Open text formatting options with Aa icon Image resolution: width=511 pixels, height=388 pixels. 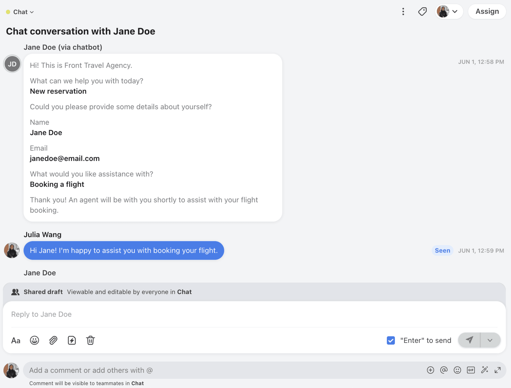pyautogui.click(x=16, y=340)
